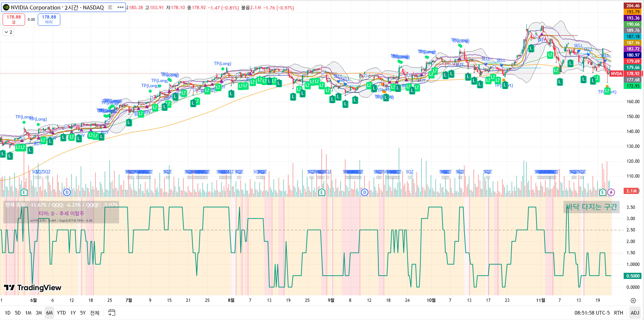Click the leftmost earnings E marker
The image size is (644, 320).
pyautogui.click(x=24, y=192)
